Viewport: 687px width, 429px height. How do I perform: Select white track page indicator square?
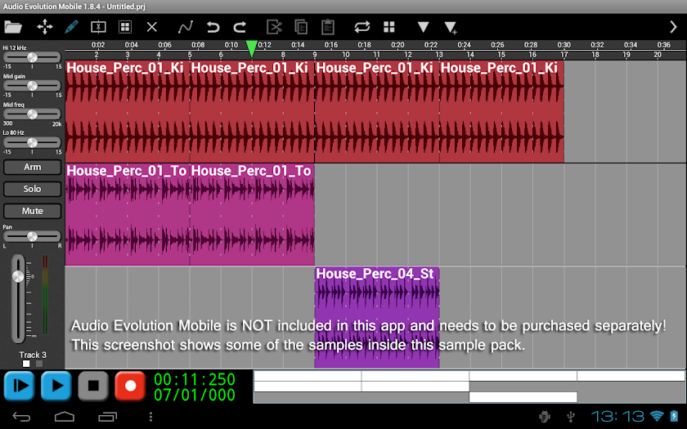[26, 364]
